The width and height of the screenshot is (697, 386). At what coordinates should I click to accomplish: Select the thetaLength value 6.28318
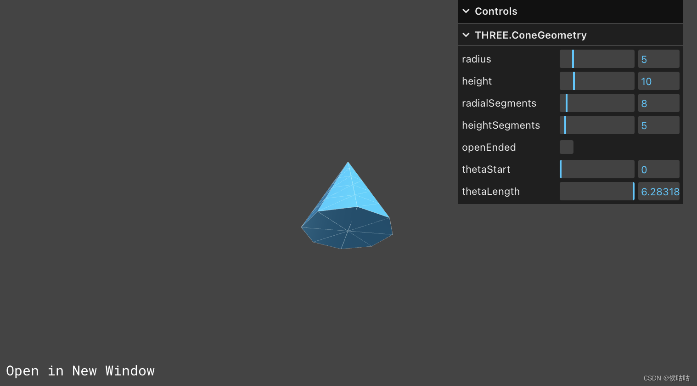tap(658, 191)
